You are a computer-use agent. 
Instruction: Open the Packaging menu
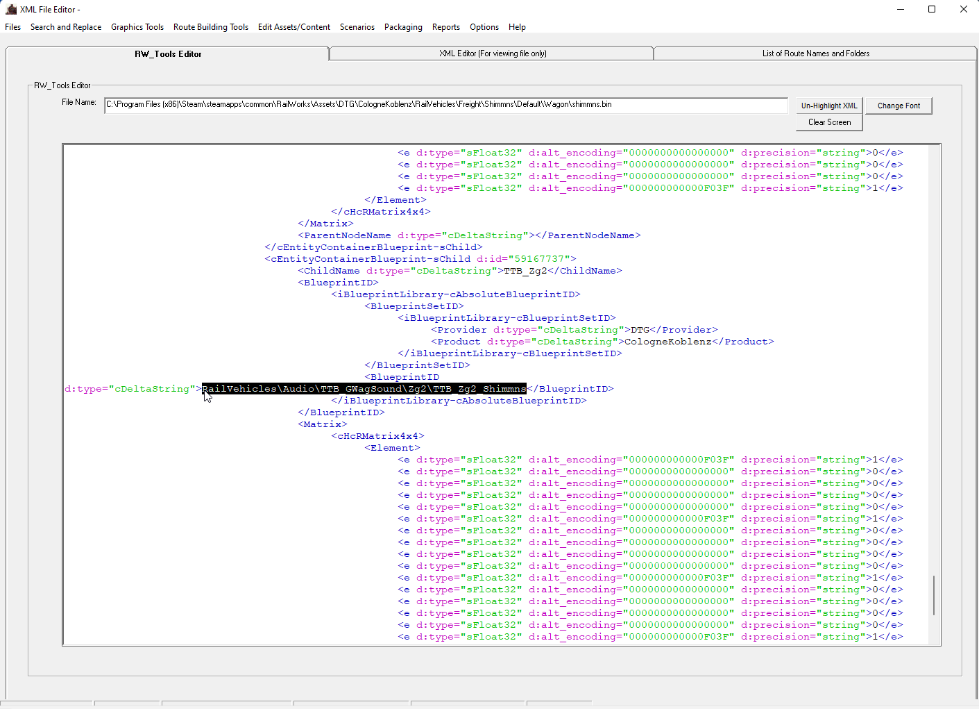[403, 27]
